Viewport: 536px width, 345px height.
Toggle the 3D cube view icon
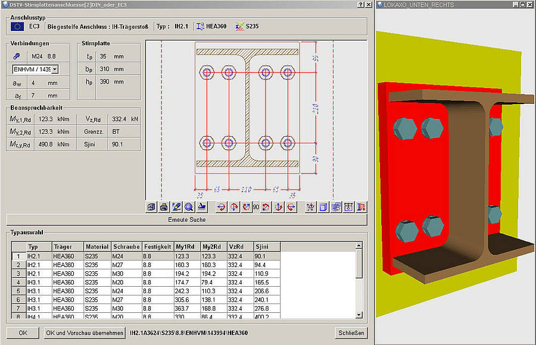323,206
